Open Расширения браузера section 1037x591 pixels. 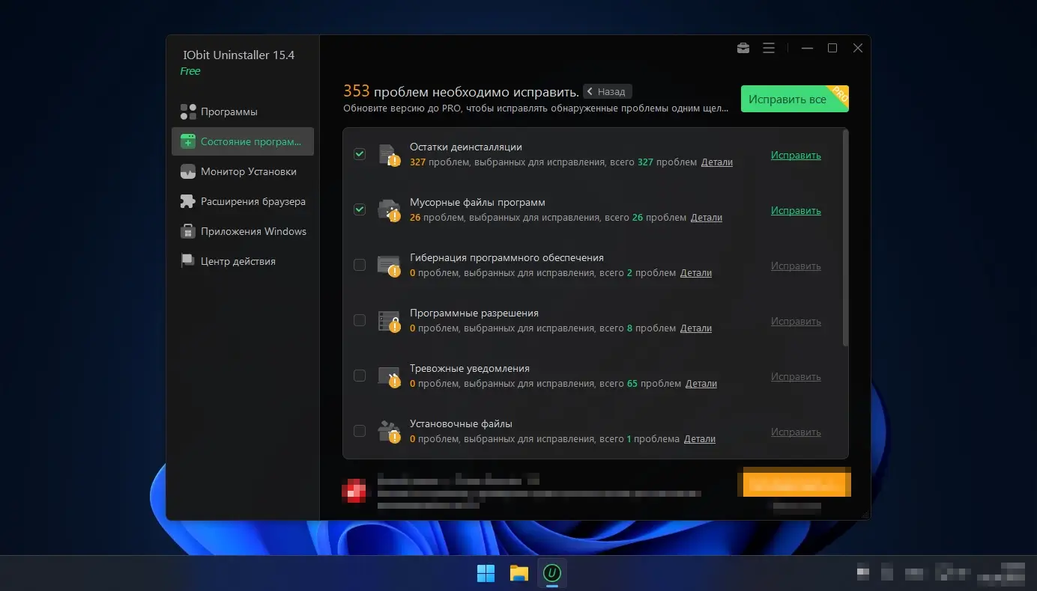[x=243, y=201]
